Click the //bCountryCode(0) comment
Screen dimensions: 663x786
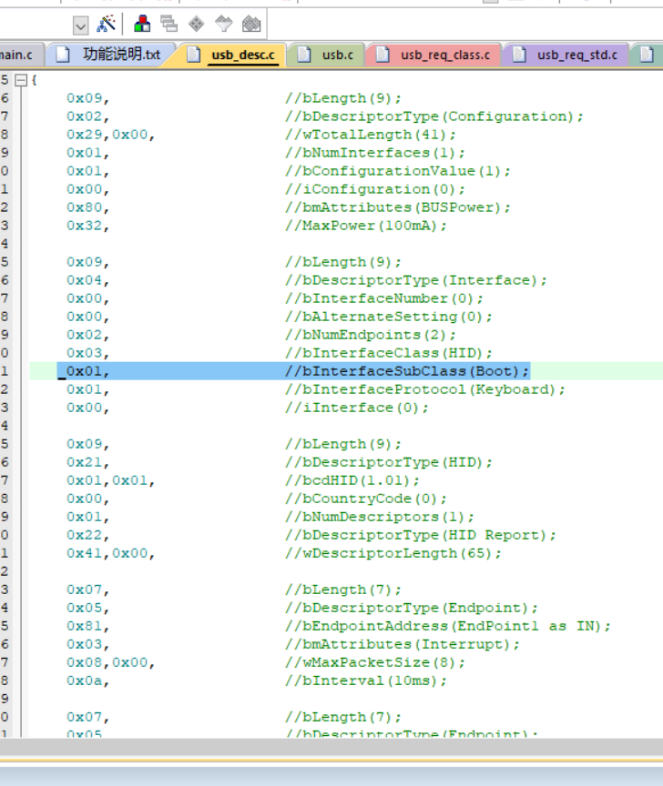(366, 499)
